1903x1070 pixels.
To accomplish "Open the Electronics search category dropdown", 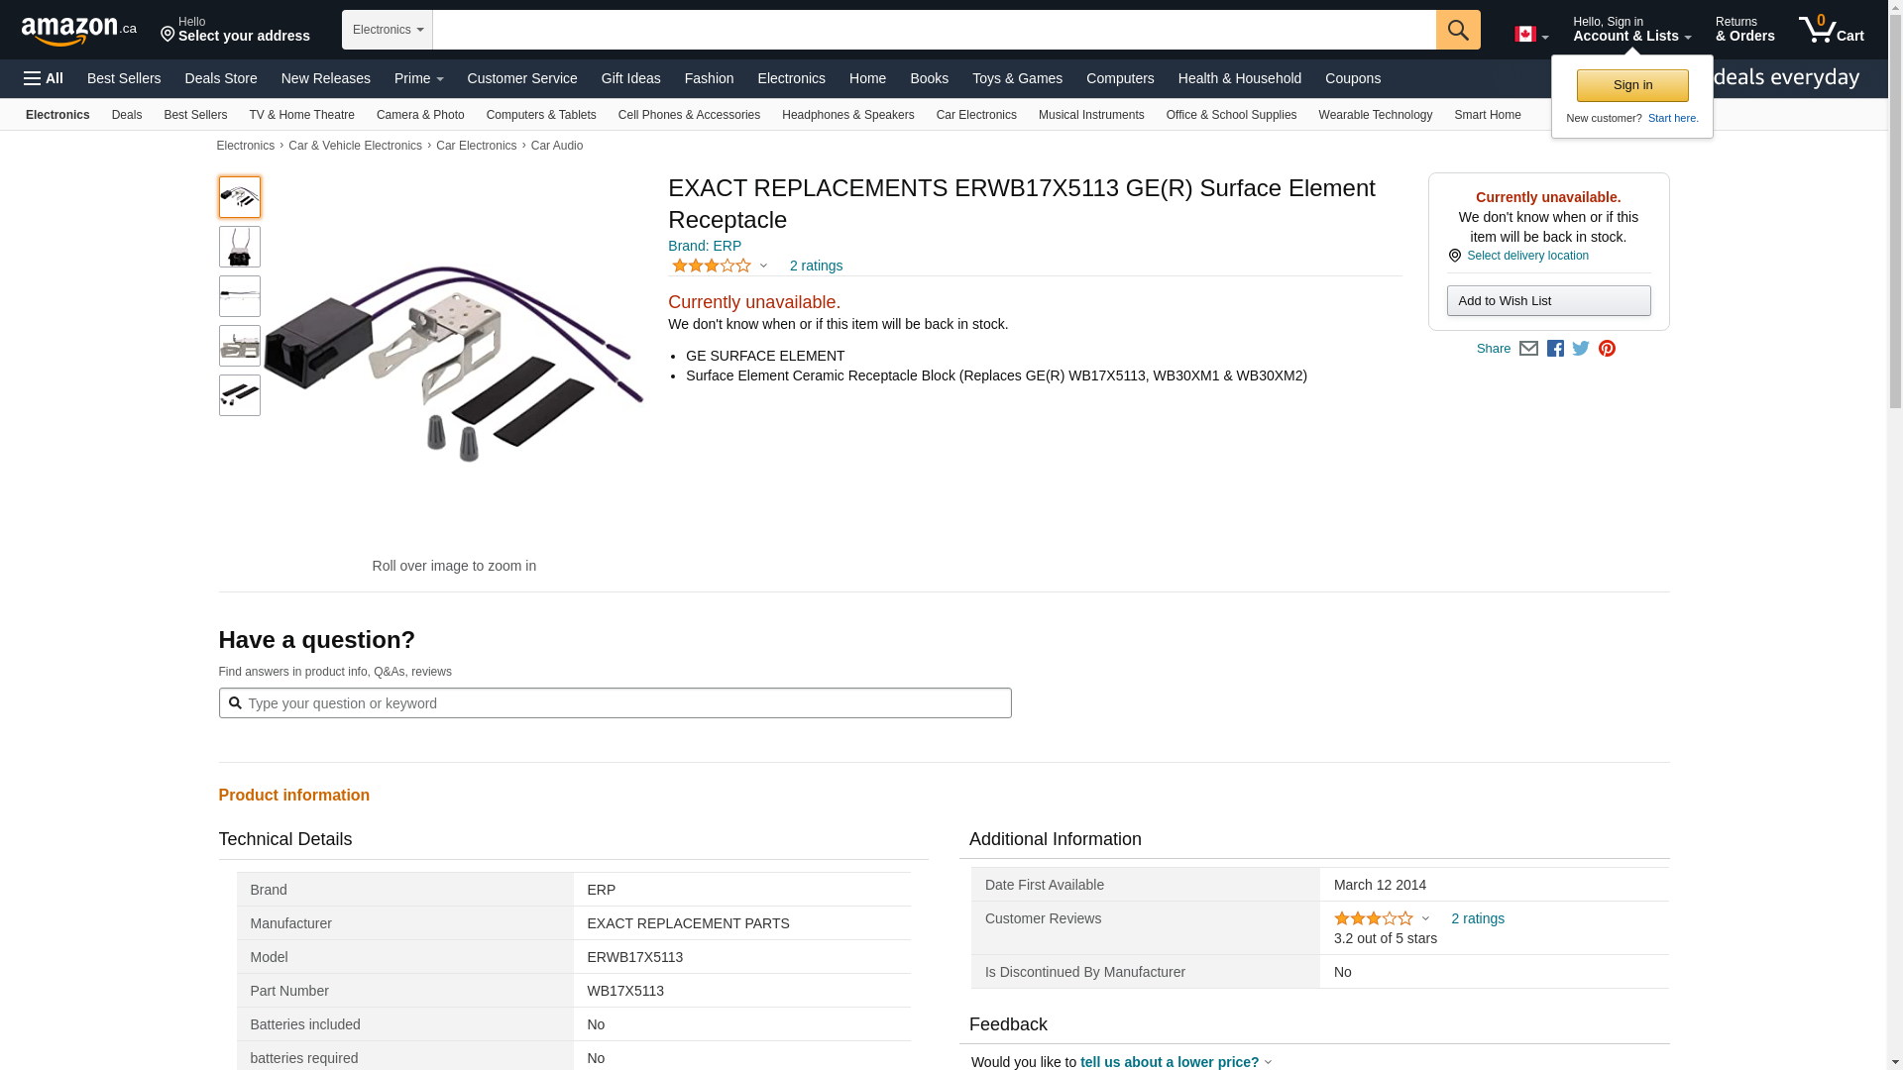I will click(x=388, y=30).
